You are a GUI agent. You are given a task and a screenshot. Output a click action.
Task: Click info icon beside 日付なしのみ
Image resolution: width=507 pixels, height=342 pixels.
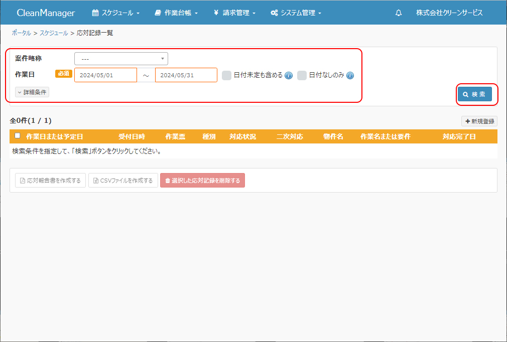(x=350, y=76)
